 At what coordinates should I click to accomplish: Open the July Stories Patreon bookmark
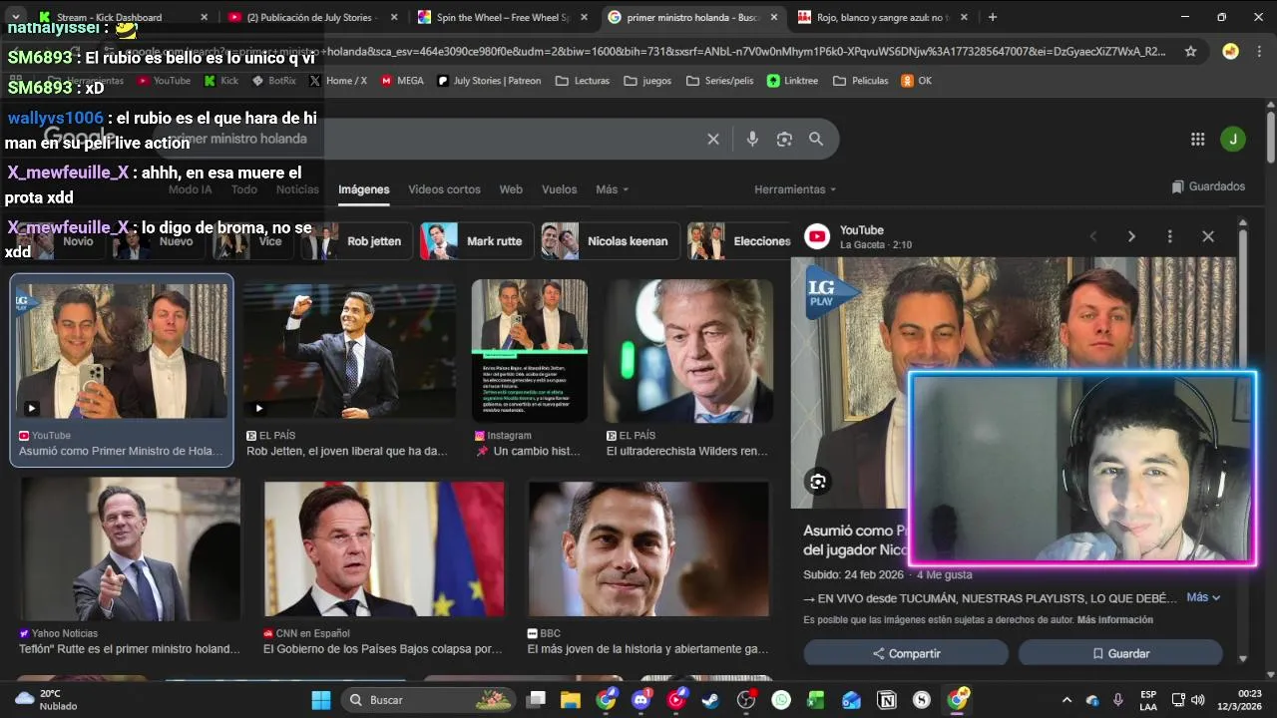click(490, 81)
